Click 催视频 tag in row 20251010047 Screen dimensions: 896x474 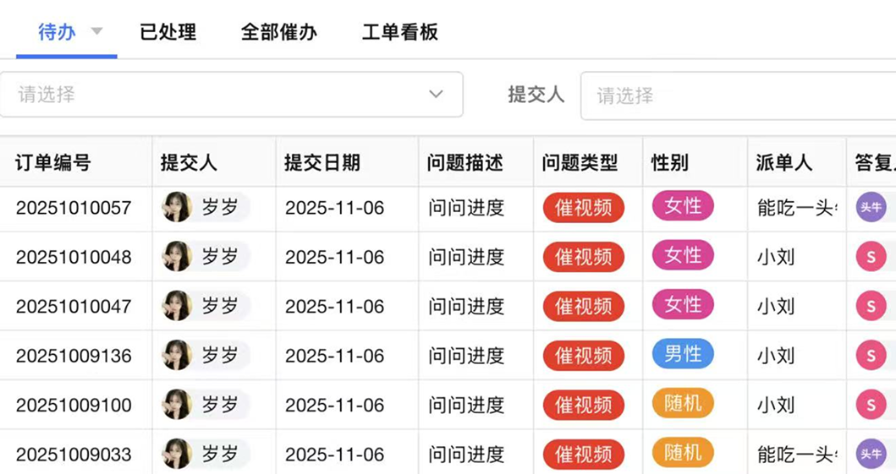(584, 307)
